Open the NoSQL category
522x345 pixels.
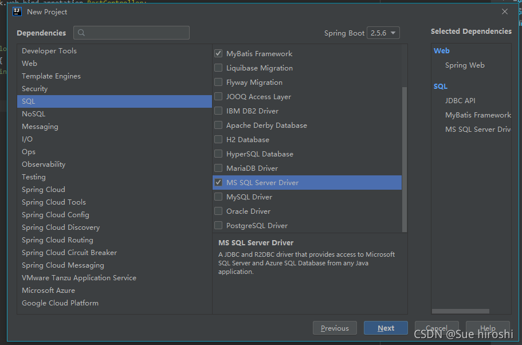[x=115, y=114]
